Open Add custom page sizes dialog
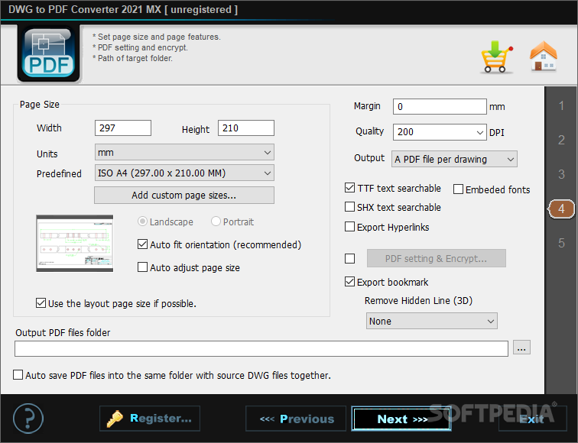 point(184,196)
